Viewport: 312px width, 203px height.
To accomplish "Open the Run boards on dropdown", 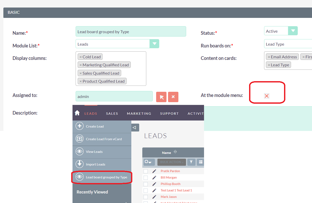I will pos(288,44).
